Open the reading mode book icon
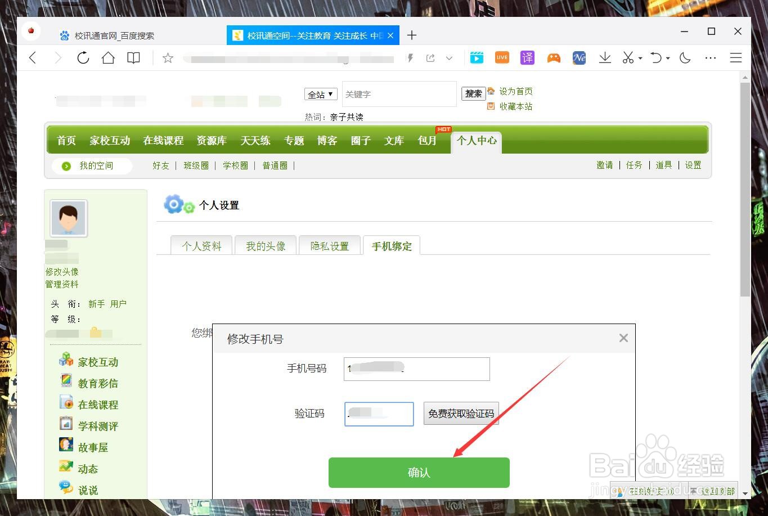This screenshot has height=516, width=768. [x=133, y=57]
